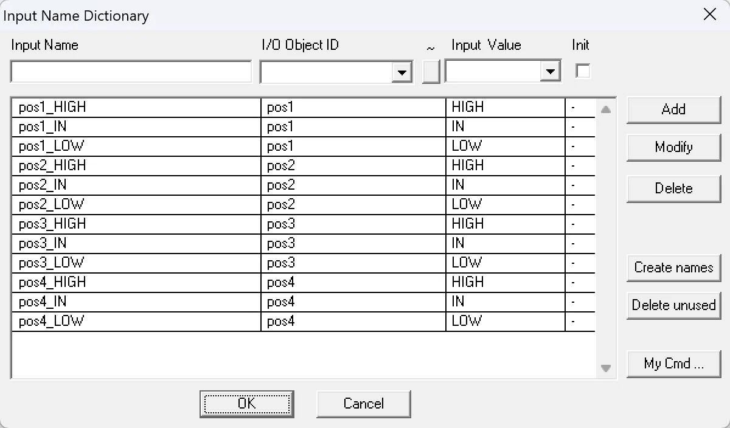Open the I/O Object ID dropdown
The width and height of the screenshot is (730, 428).
(x=402, y=71)
